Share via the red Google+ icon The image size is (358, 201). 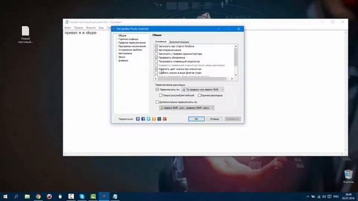pos(164,119)
